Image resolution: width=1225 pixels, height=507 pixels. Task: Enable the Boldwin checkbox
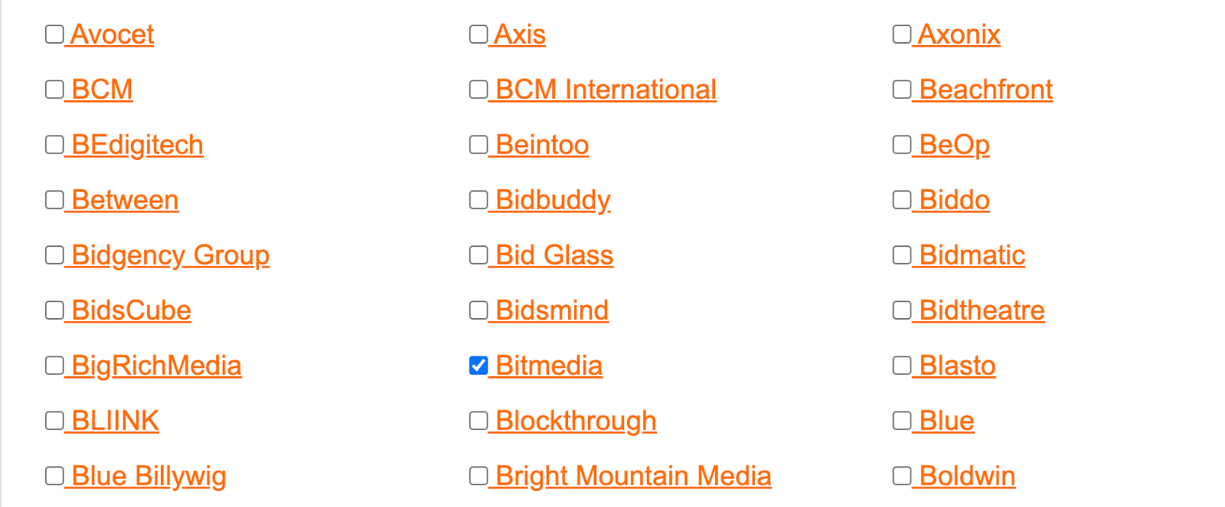point(902,476)
